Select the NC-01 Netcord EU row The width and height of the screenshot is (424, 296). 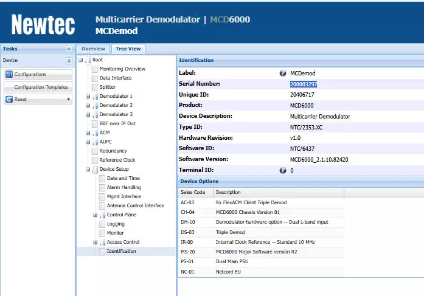point(261,272)
